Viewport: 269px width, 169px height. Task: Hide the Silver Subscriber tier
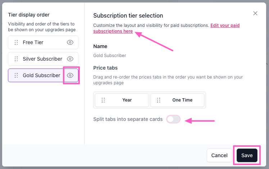(x=70, y=59)
